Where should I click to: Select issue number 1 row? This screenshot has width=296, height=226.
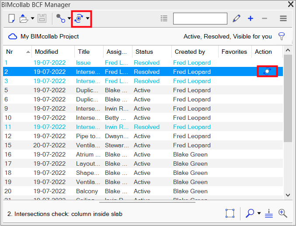143,63
